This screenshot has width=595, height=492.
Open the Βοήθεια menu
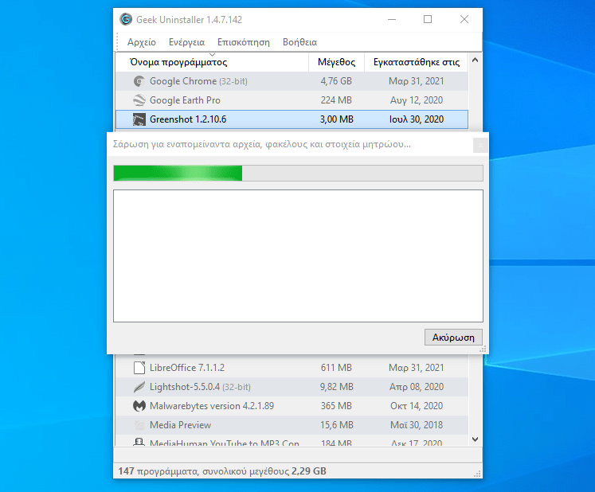click(299, 42)
